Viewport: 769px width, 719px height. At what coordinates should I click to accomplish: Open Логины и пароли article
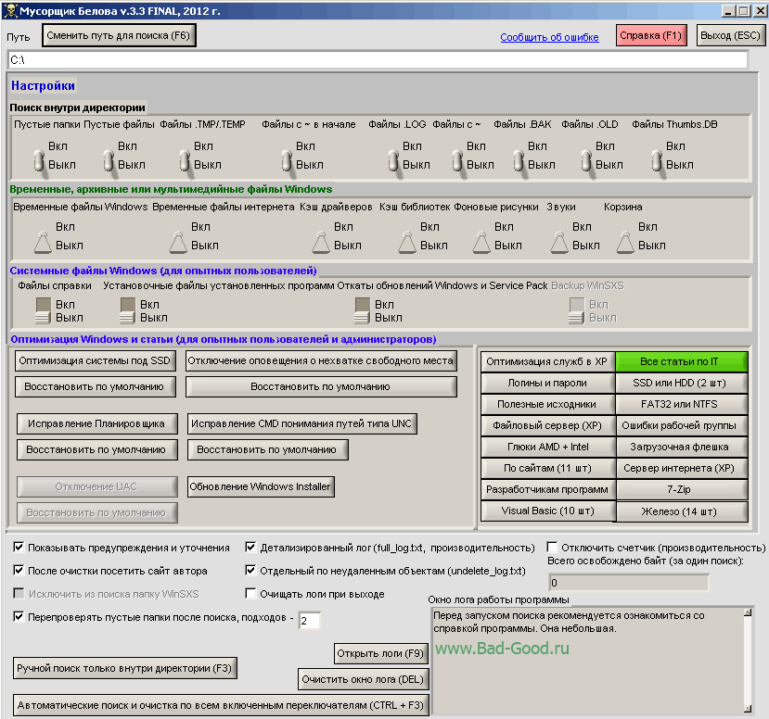click(x=547, y=383)
